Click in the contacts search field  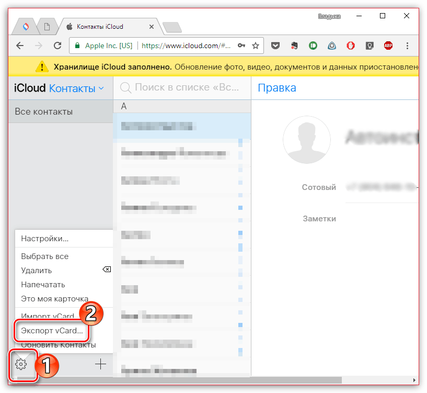[182, 87]
